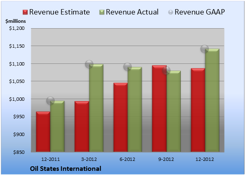Screen dimensions: 245x175
Task: Click the '$900' y-axis value
Action: (x=19, y=134)
